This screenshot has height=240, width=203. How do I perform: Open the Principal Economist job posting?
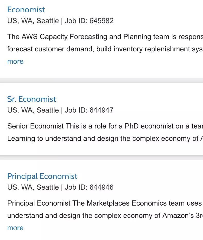click(x=42, y=176)
